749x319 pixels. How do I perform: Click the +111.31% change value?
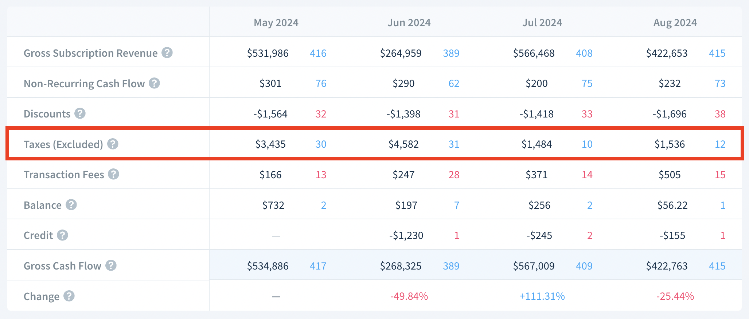pos(542,296)
